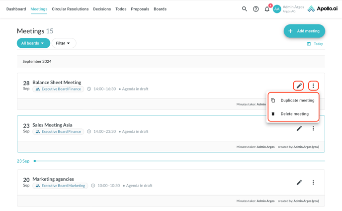This screenshot has width=342, height=211.
Task: Edit Marketing agencies with pencil icon
Action: point(299,183)
